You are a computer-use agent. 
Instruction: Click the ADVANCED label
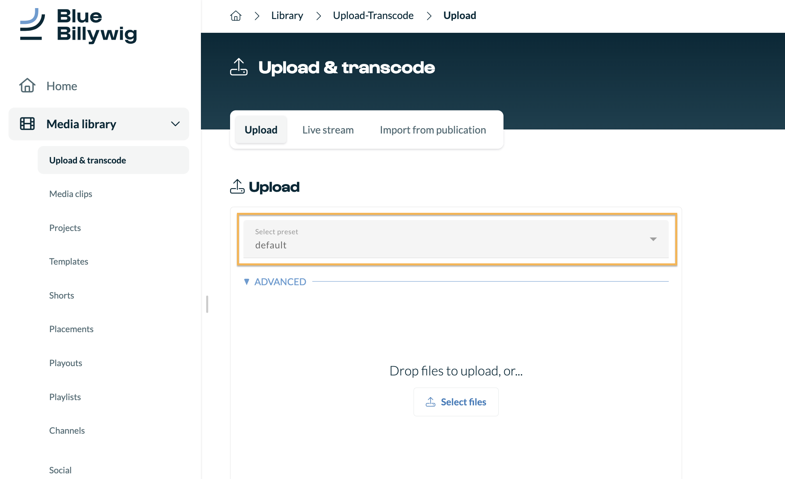pos(280,282)
